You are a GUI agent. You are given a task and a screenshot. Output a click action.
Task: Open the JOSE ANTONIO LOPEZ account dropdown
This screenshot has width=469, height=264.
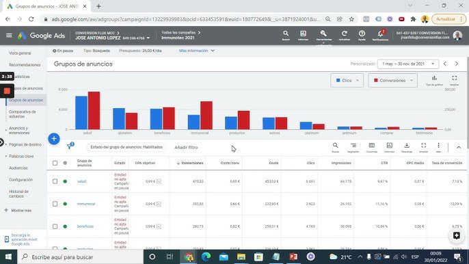[112, 38]
